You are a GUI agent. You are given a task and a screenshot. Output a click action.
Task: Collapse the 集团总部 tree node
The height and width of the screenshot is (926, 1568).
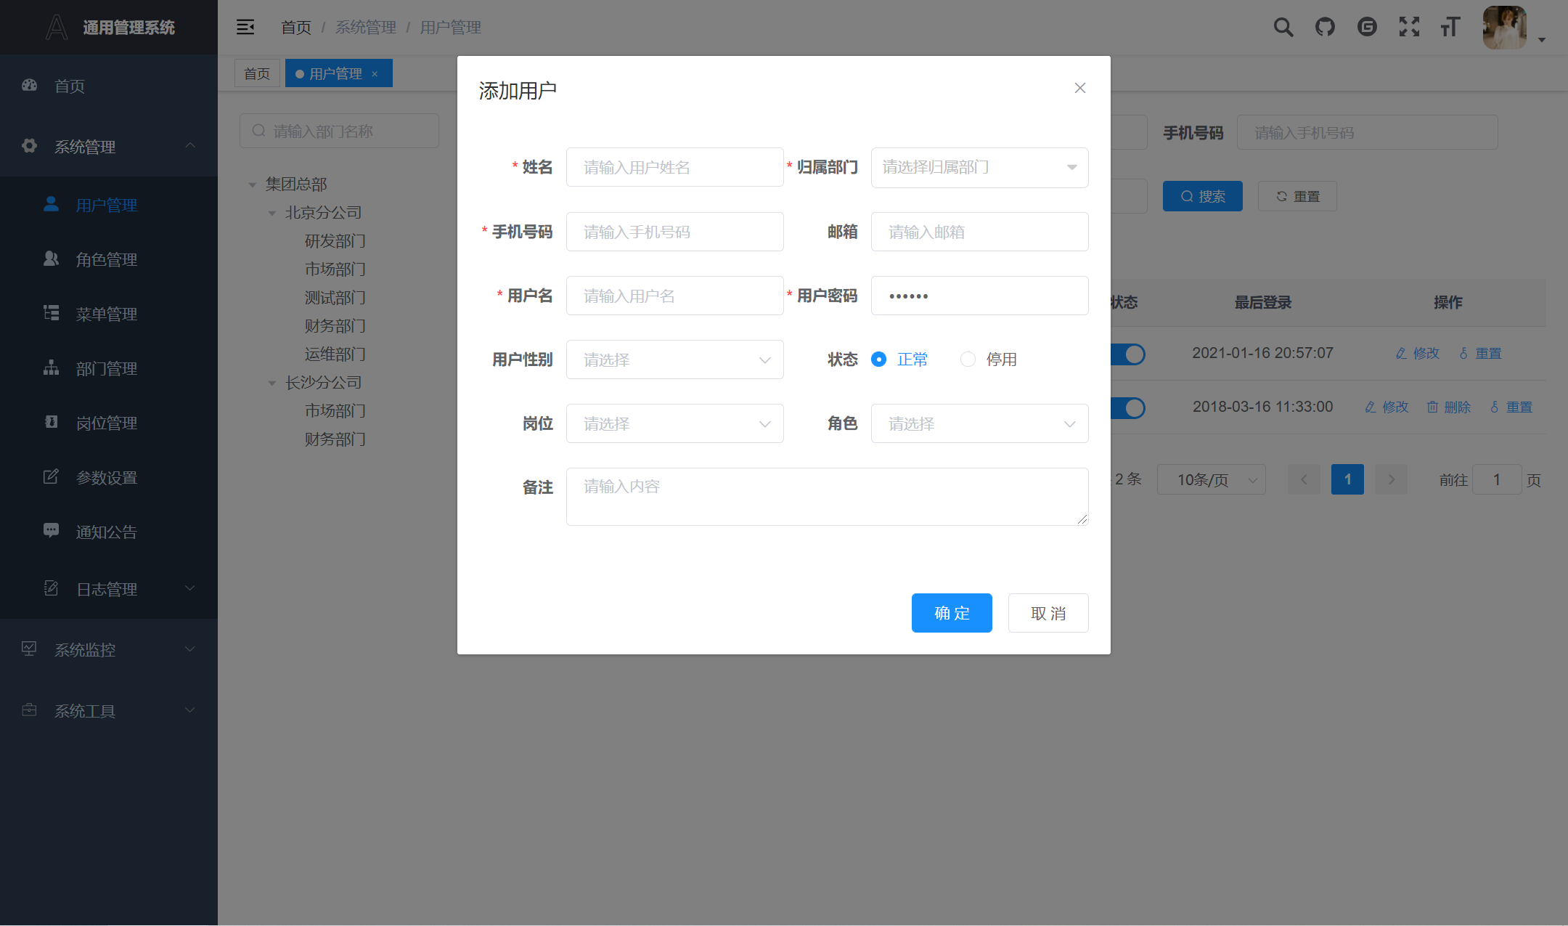253,184
